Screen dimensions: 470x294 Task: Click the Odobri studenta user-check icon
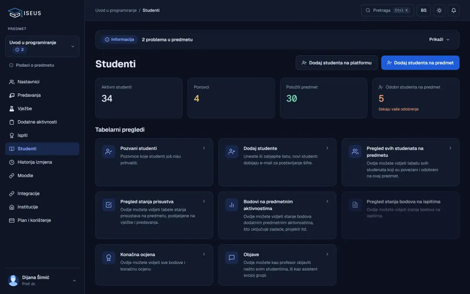point(381,87)
